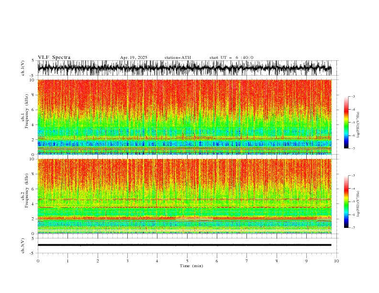Click the ch.2 PSD color bar
The height and width of the screenshot is (293, 379).
pyautogui.click(x=346, y=202)
